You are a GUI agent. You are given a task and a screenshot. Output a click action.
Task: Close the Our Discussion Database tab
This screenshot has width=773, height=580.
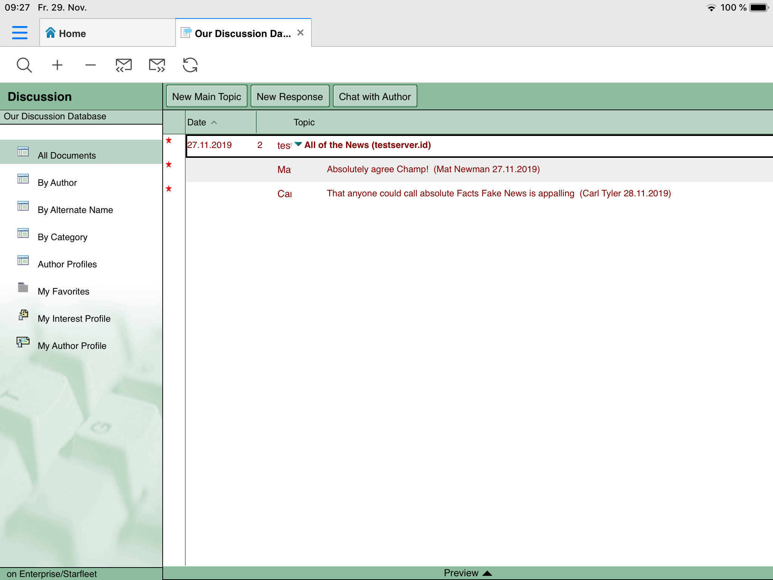(300, 33)
